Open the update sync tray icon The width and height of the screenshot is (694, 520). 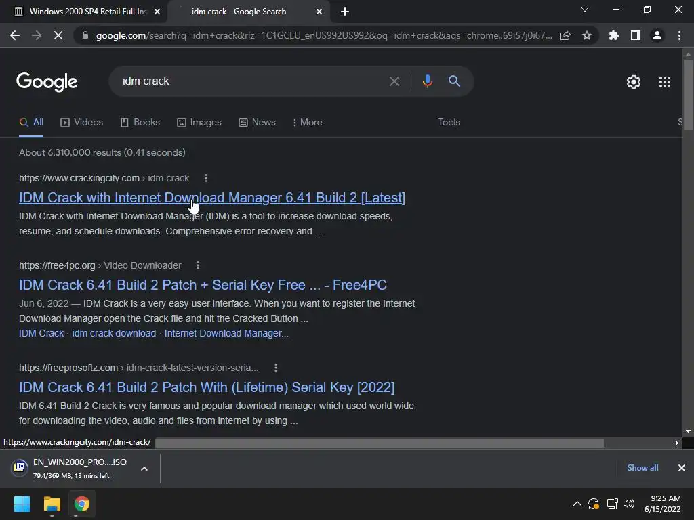tap(594, 504)
